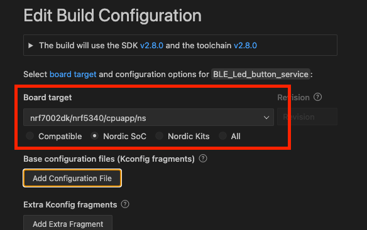Click the Add Extra Fragment button
The image size is (367, 230).
click(68, 223)
